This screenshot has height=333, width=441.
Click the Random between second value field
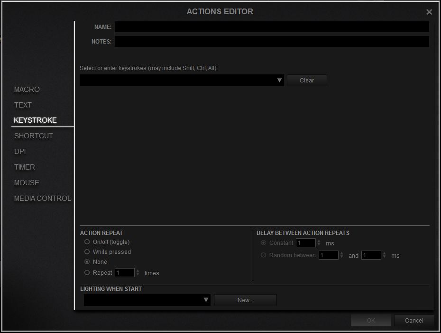click(x=371, y=255)
